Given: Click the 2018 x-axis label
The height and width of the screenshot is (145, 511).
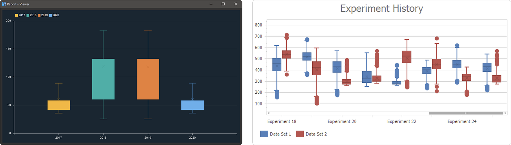Looking at the screenshot, I should [x=103, y=138].
